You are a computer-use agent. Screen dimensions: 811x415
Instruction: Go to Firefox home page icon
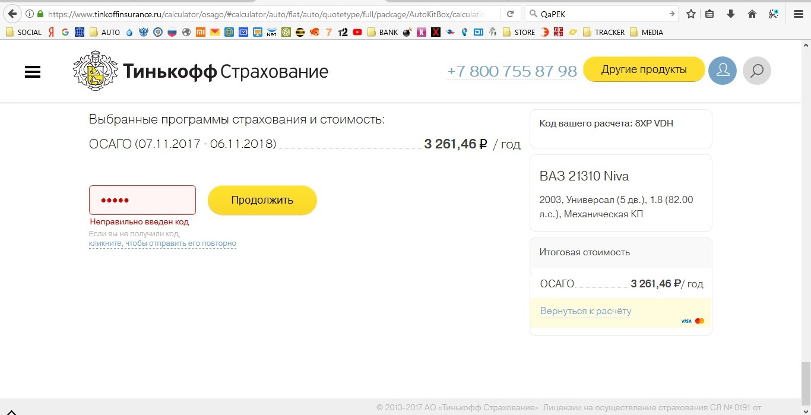(752, 14)
